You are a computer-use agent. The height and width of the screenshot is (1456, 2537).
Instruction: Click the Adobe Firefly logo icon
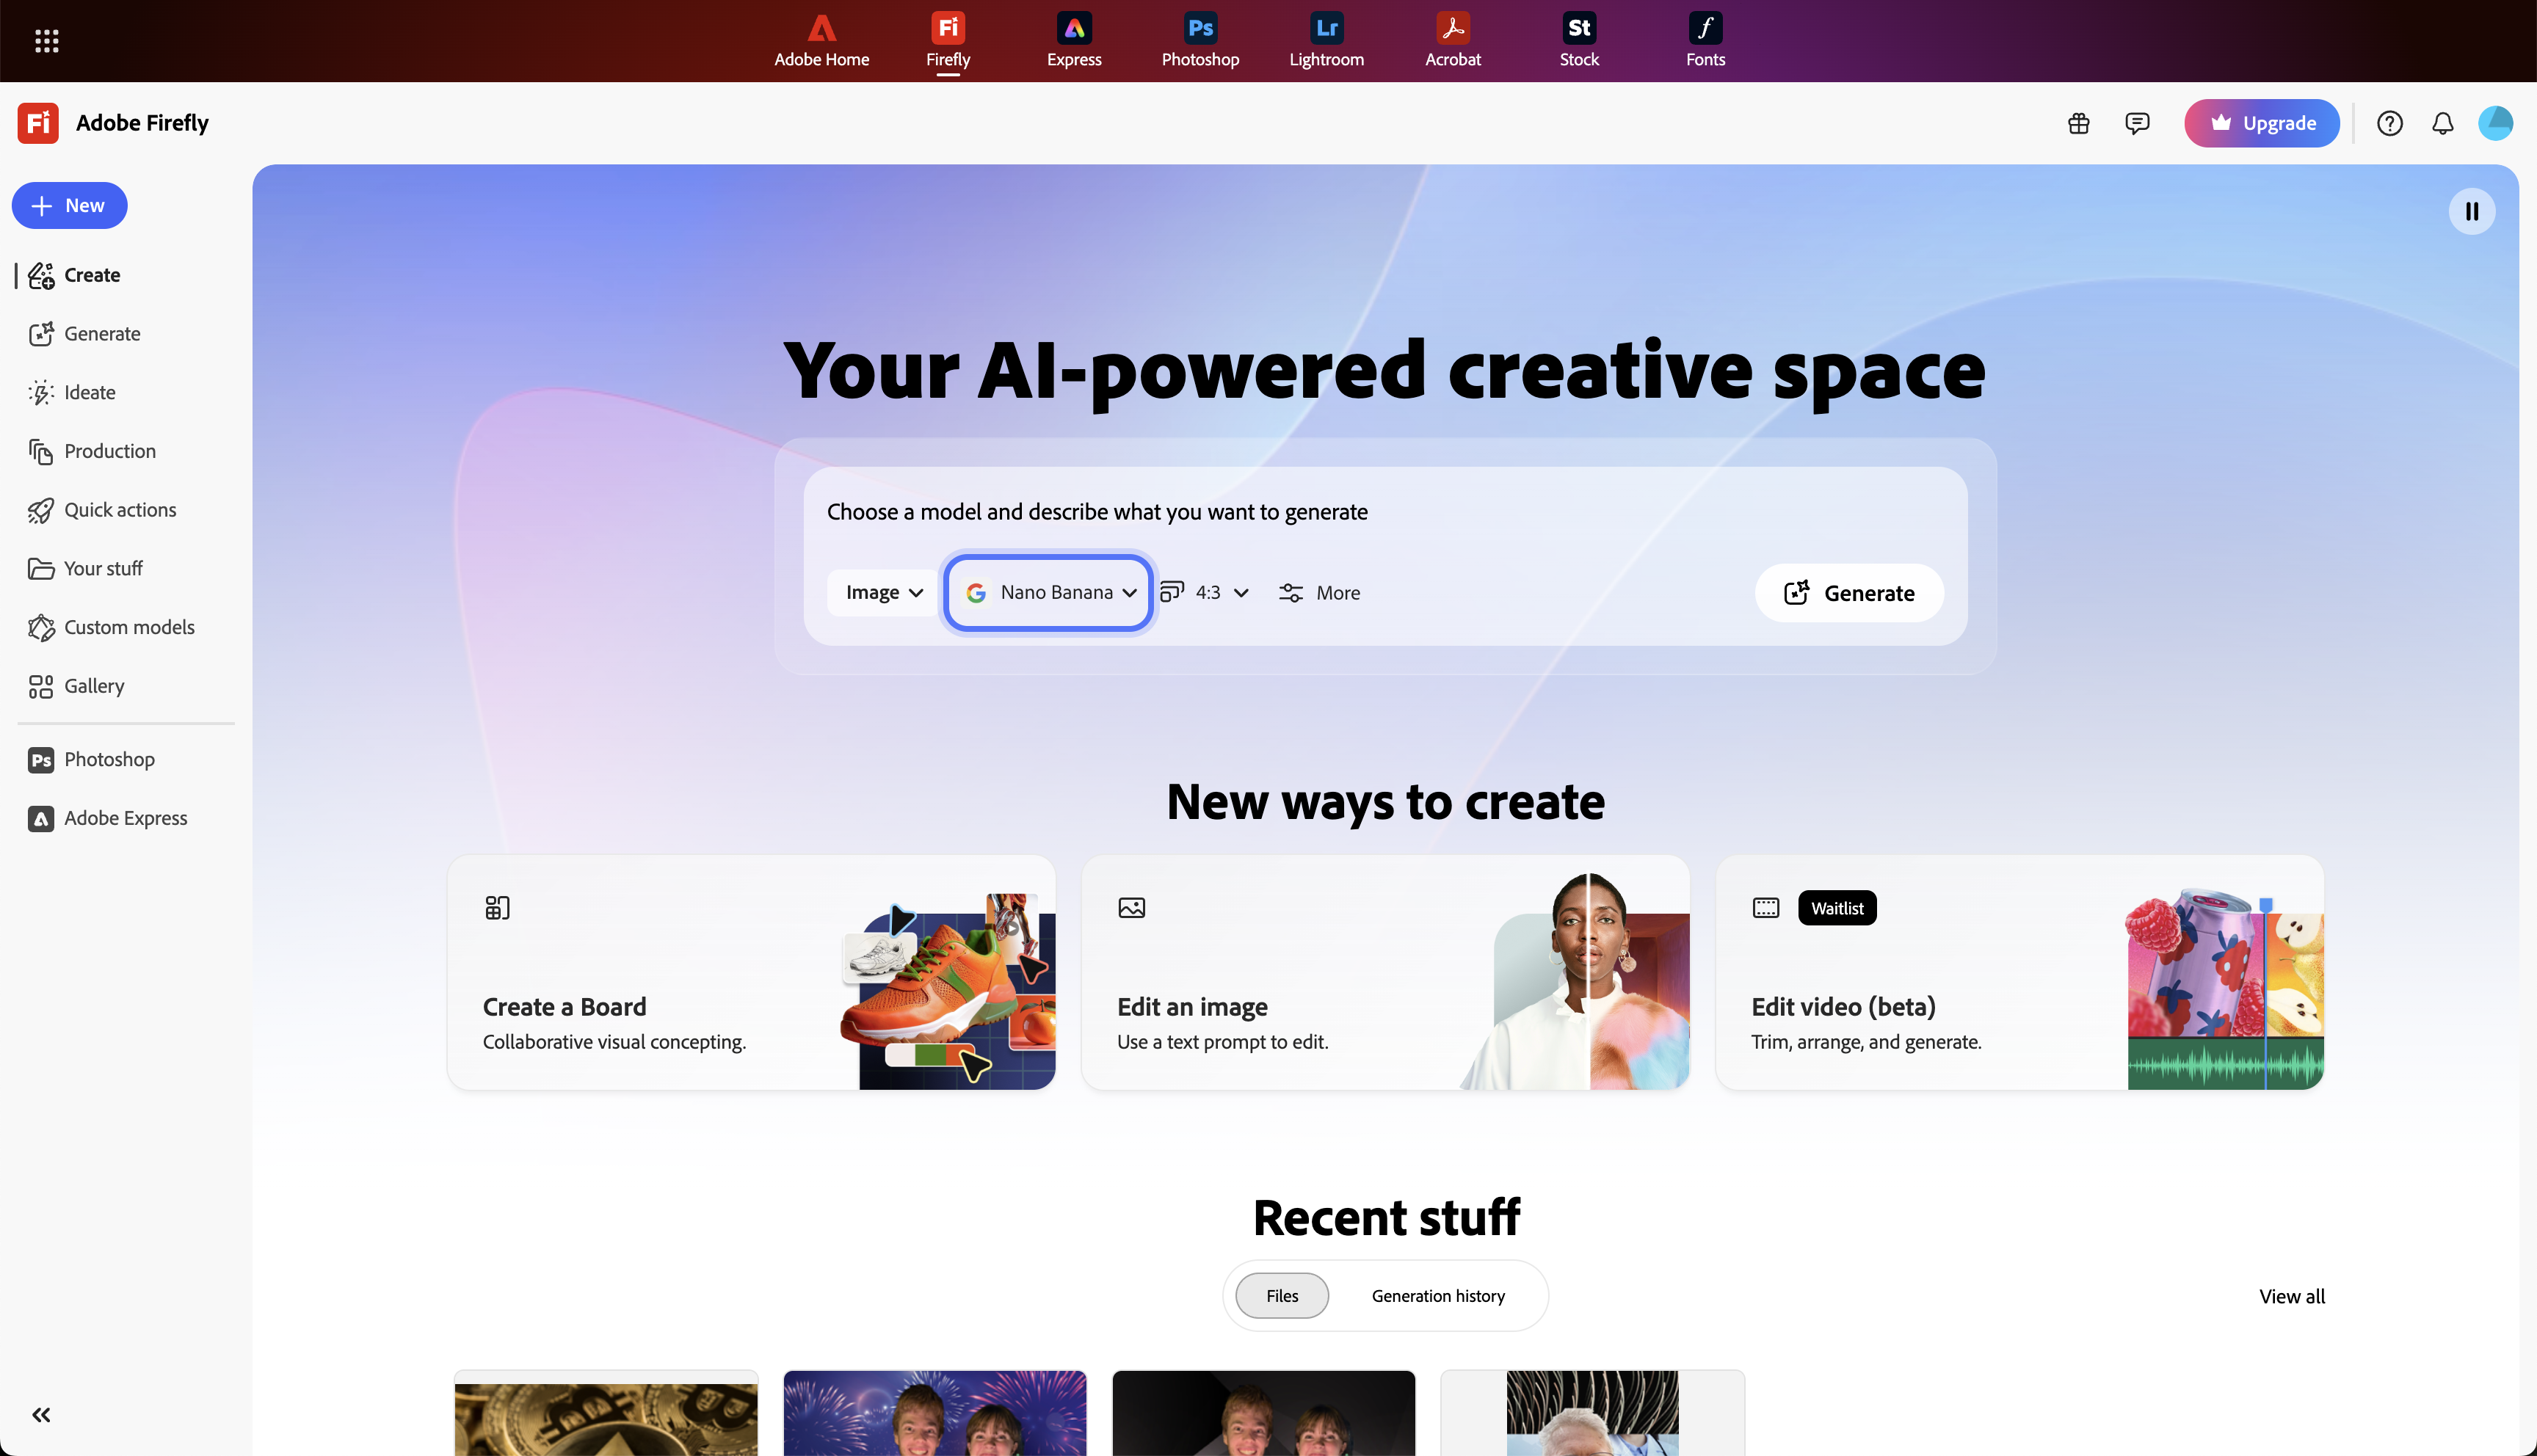tap(37, 122)
